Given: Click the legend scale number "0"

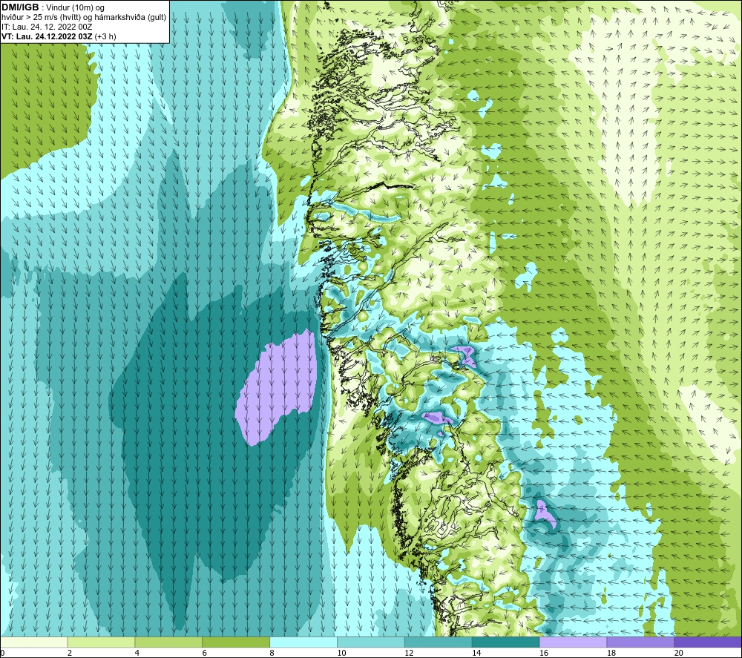Looking at the screenshot, I should point(2,653).
